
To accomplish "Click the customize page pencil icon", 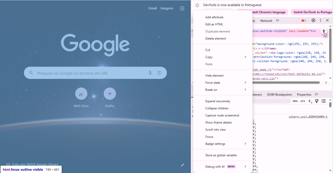I will click(x=183, y=165).
